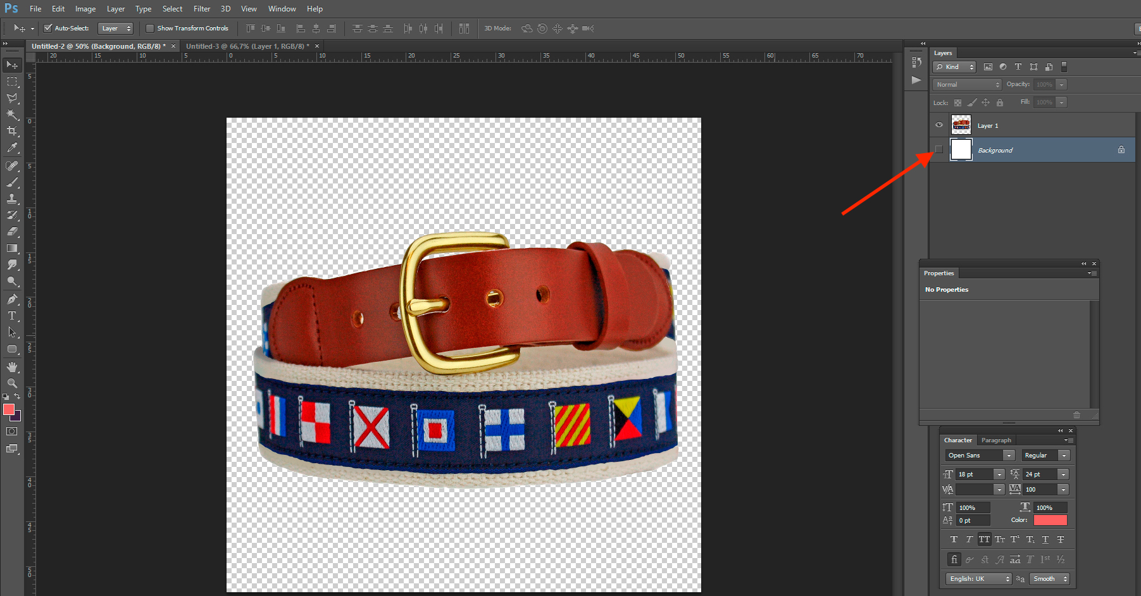1141x596 pixels.
Task: Open the Smooth anti-aliasing dropdown
Action: (x=1049, y=579)
